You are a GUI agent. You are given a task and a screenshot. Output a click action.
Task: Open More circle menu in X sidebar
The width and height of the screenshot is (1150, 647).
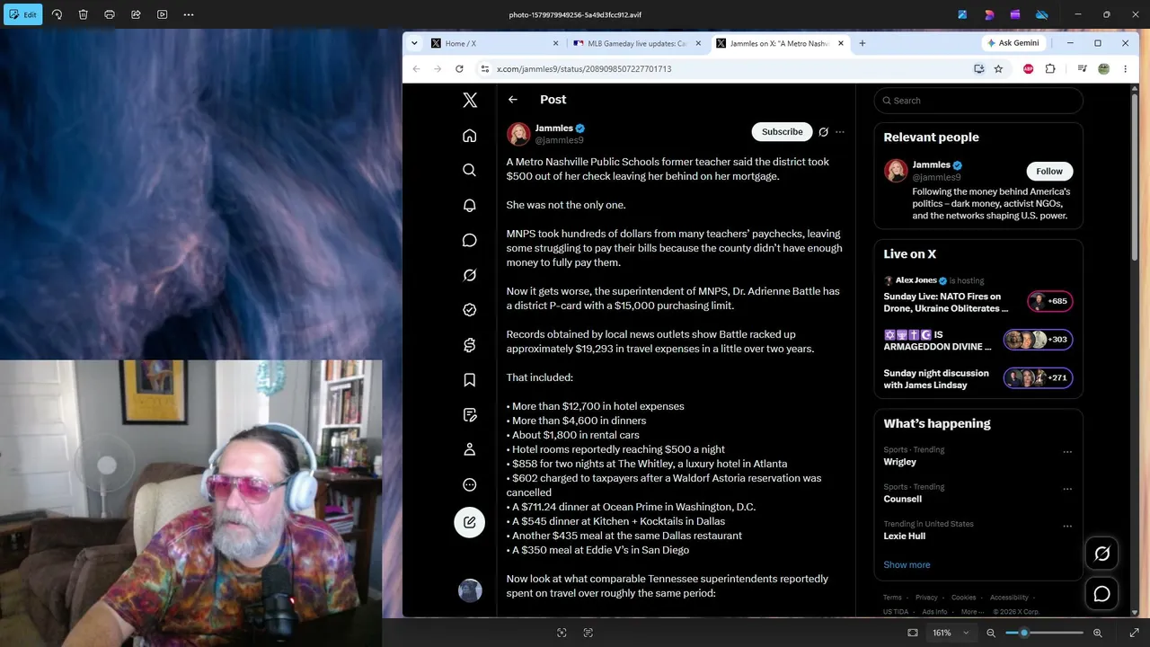[x=469, y=485]
